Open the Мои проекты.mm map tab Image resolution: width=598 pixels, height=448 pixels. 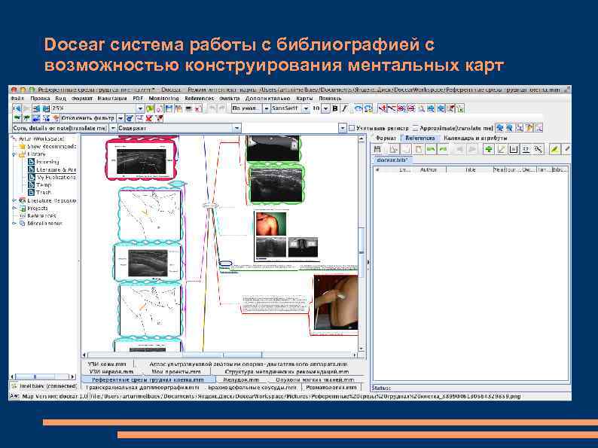(175, 372)
